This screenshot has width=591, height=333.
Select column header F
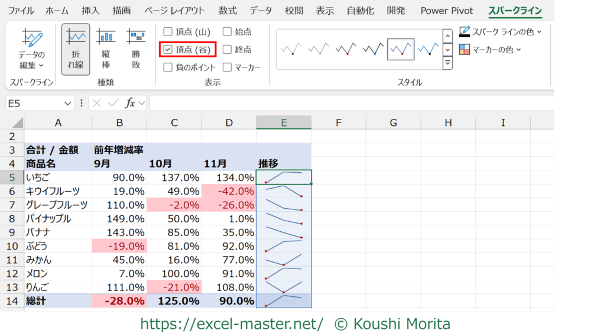coord(339,122)
